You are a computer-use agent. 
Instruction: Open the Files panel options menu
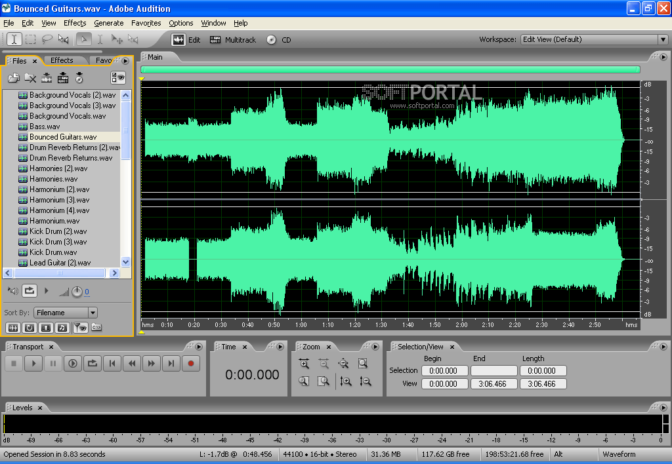(125, 61)
